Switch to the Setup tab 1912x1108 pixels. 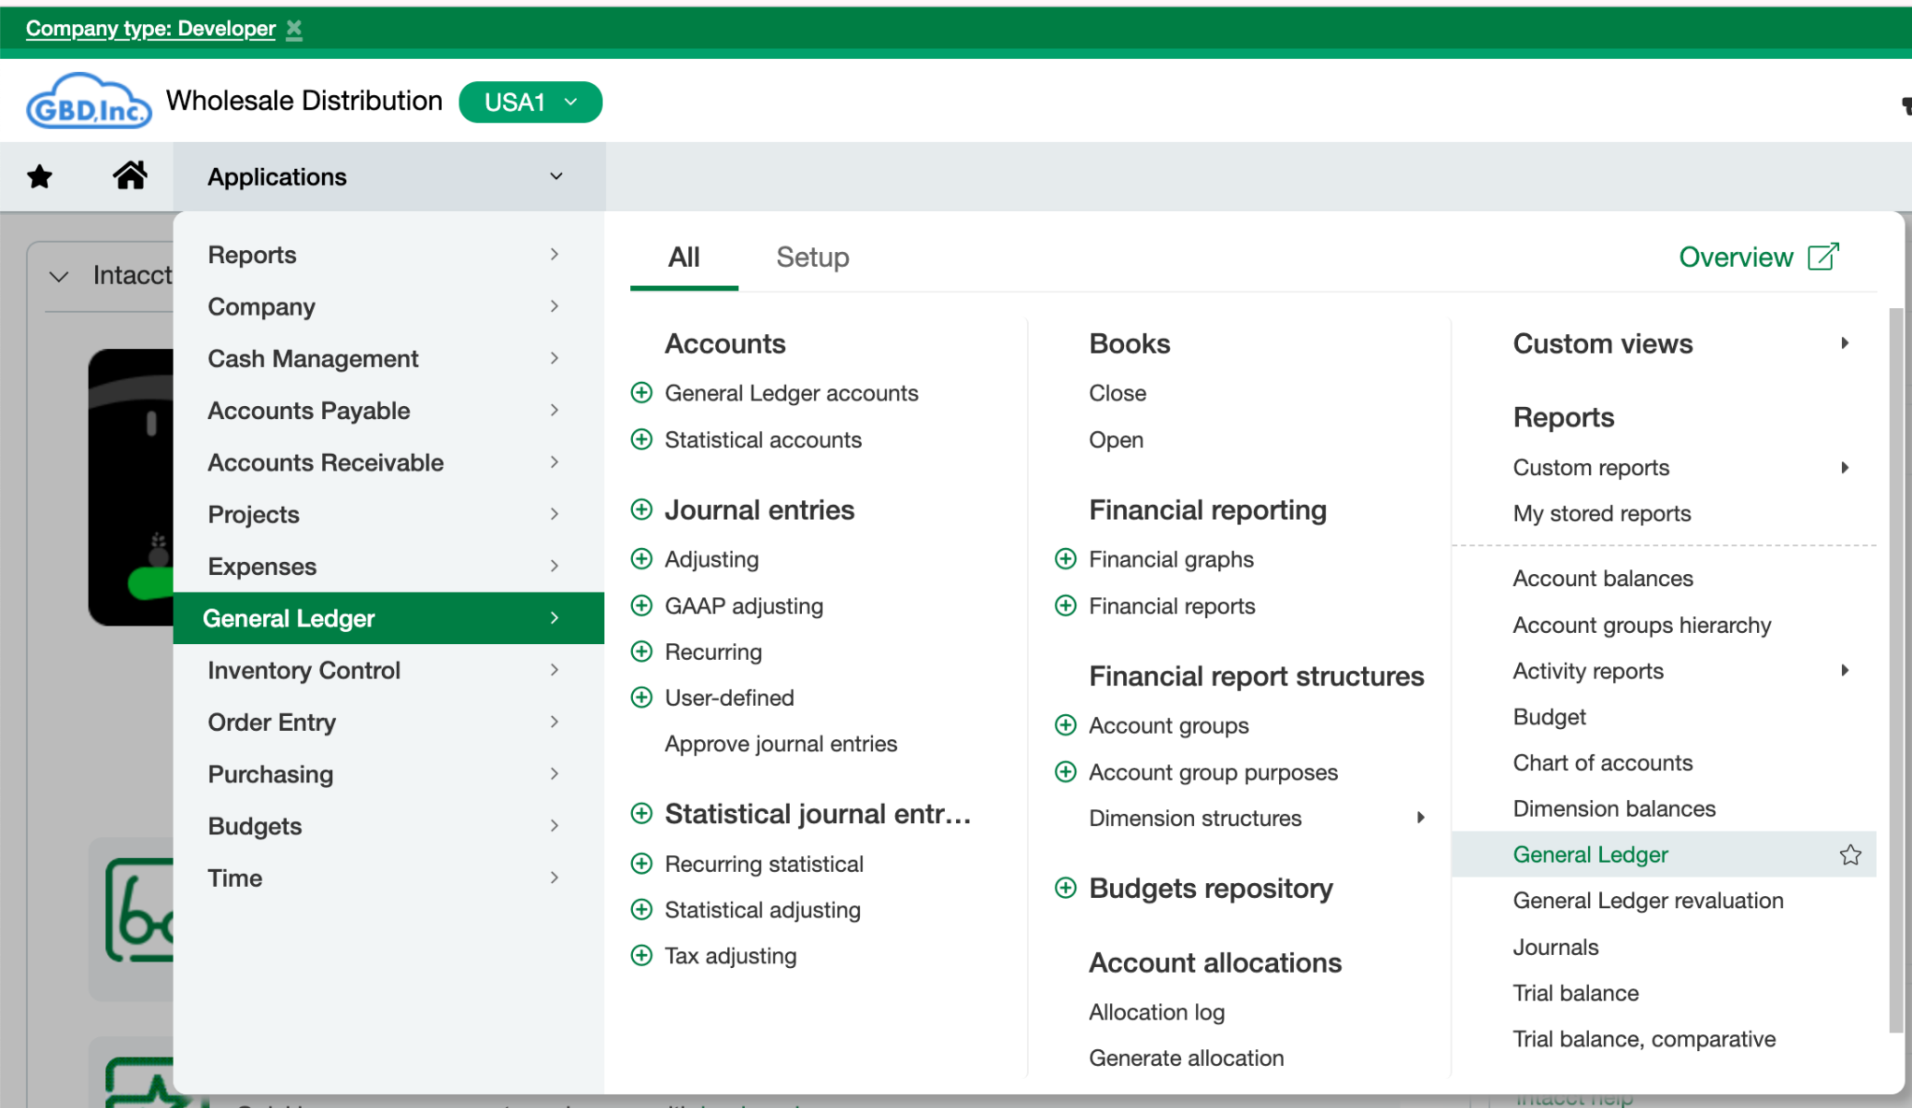(x=812, y=258)
